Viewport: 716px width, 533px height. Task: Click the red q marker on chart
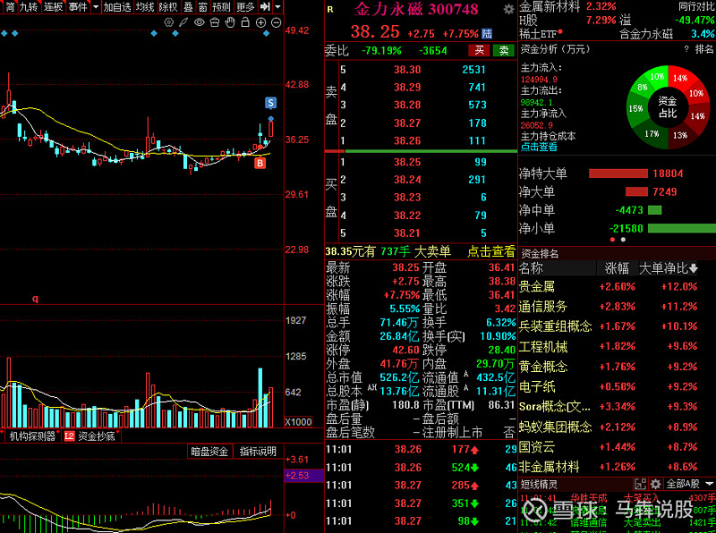[x=35, y=299]
